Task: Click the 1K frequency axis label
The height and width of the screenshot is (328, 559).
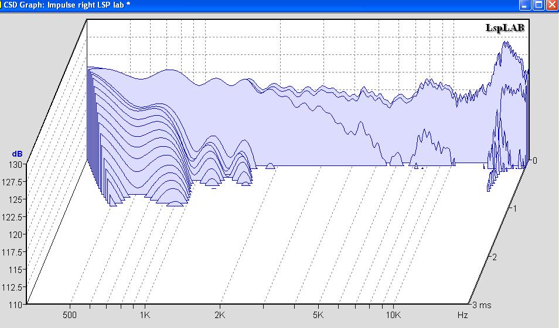Action: [145, 315]
